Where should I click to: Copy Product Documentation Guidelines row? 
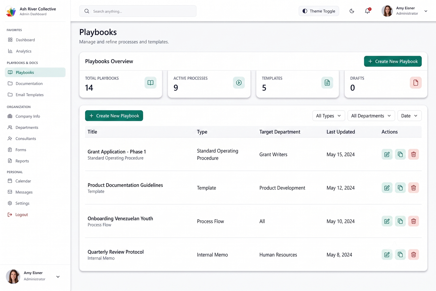click(x=400, y=188)
